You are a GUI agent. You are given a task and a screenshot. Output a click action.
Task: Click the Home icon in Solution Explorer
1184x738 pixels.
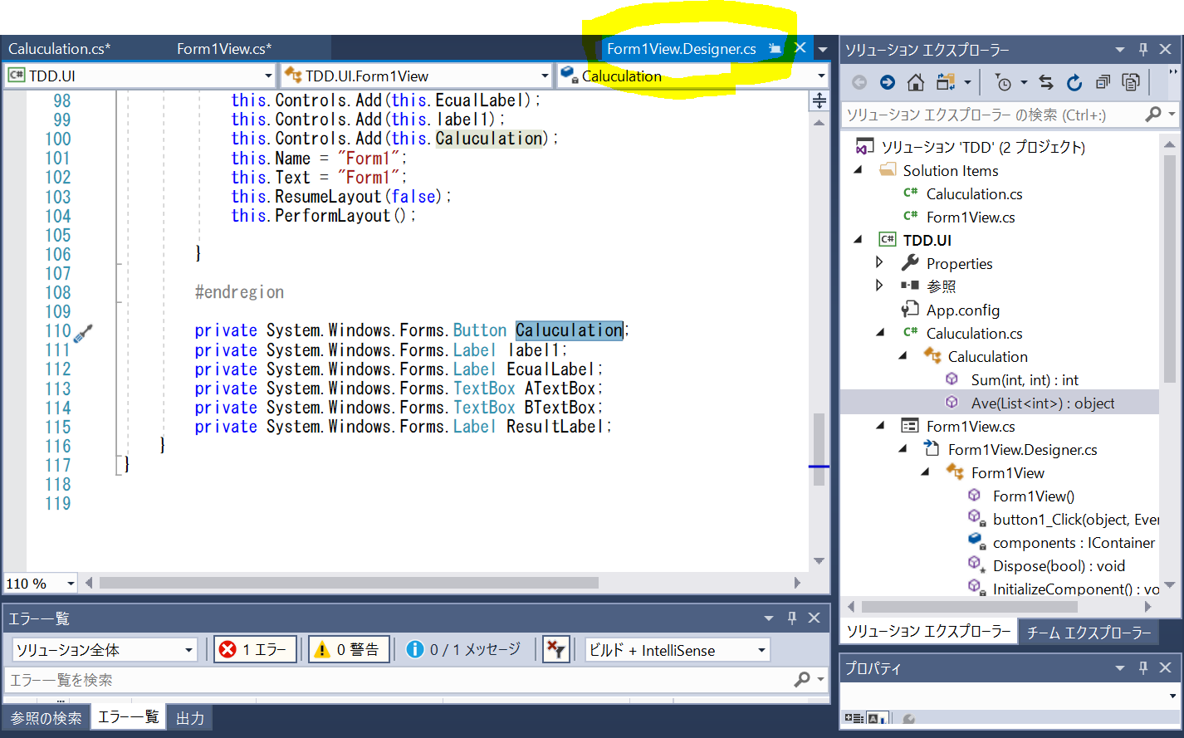[x=916, y=81]
